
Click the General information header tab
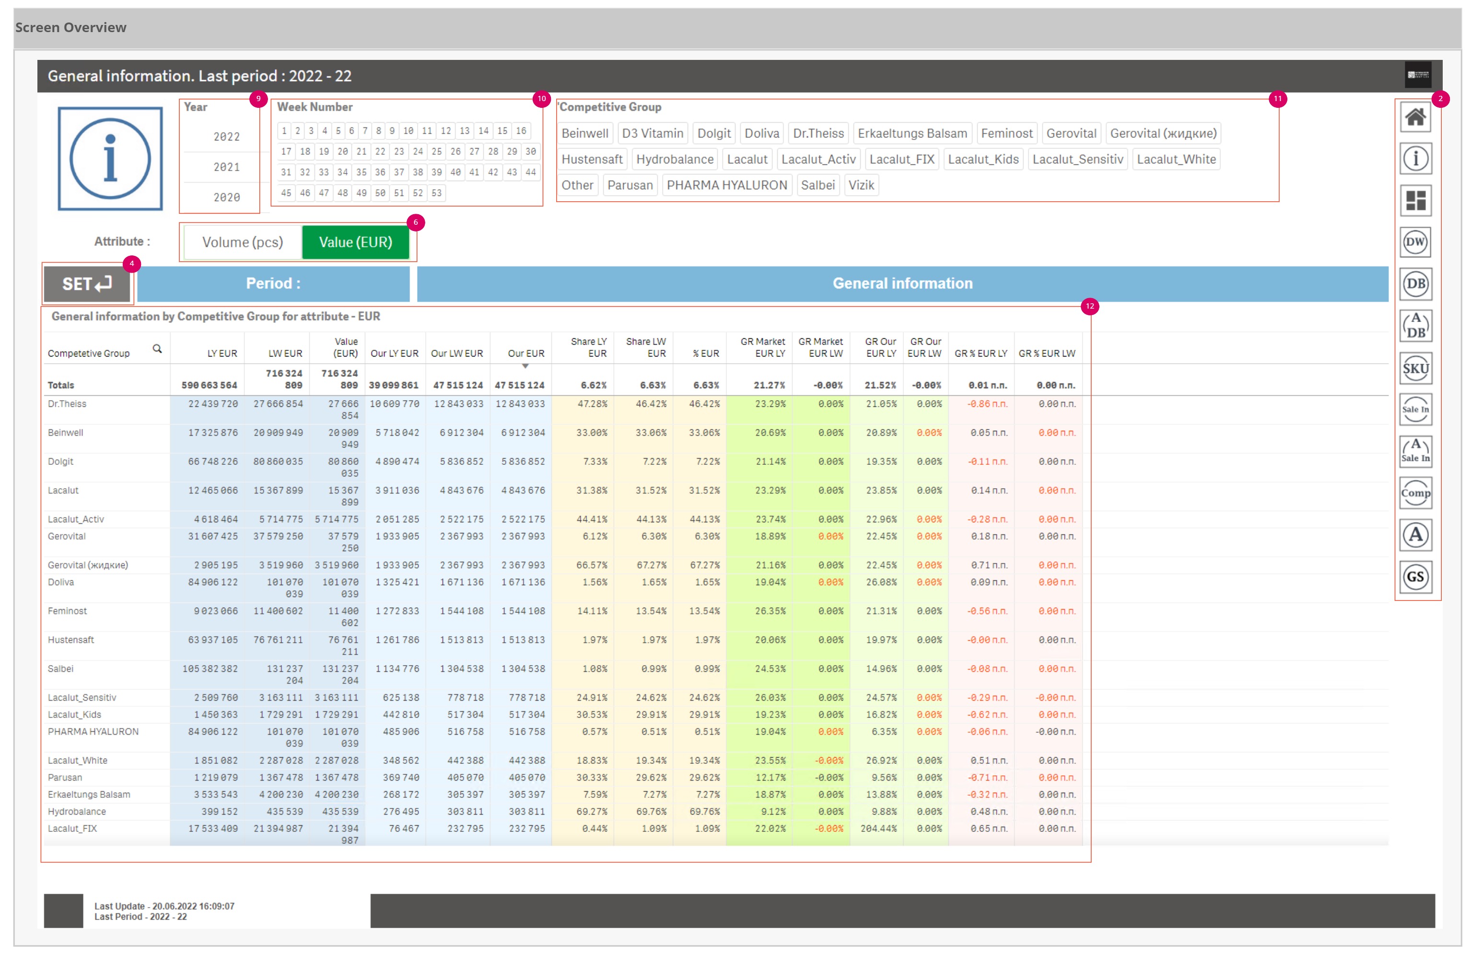901,284
